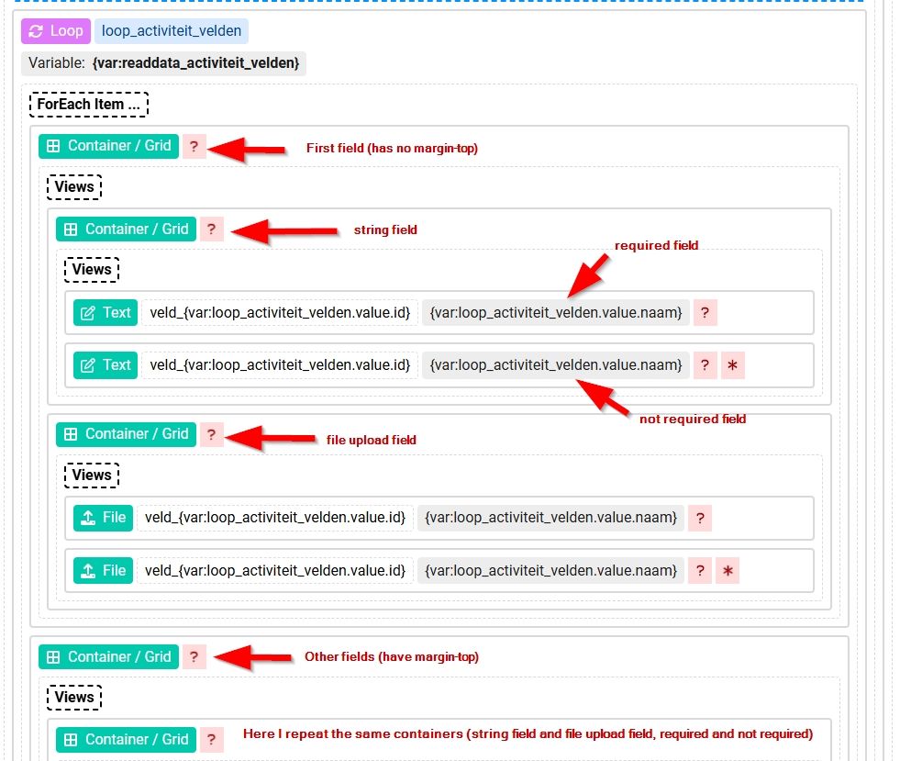Select the Text badge in the row with asterisk
This screenshot has height=761, width=900.
(x=106, y=365)
